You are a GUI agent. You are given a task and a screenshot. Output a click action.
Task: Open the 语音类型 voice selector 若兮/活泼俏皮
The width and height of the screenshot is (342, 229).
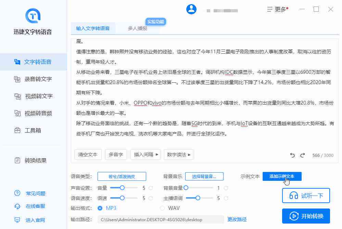tap(122, 176)
